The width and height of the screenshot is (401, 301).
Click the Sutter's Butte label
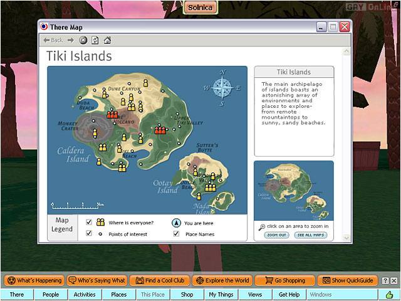point(207,147)
